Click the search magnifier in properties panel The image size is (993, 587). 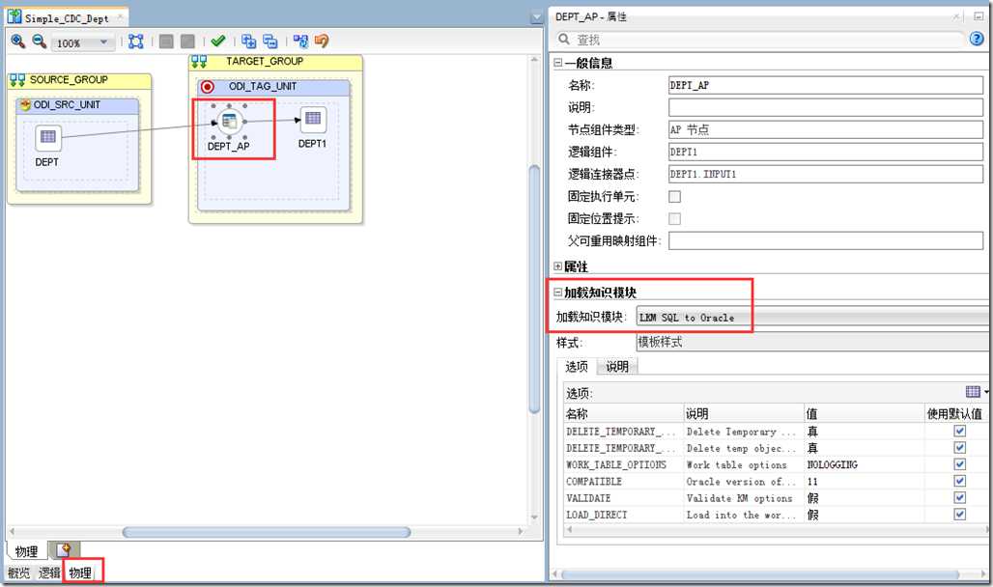(563, 40)
